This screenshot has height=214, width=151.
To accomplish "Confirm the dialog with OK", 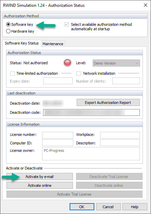I will [x=82, y=207].
